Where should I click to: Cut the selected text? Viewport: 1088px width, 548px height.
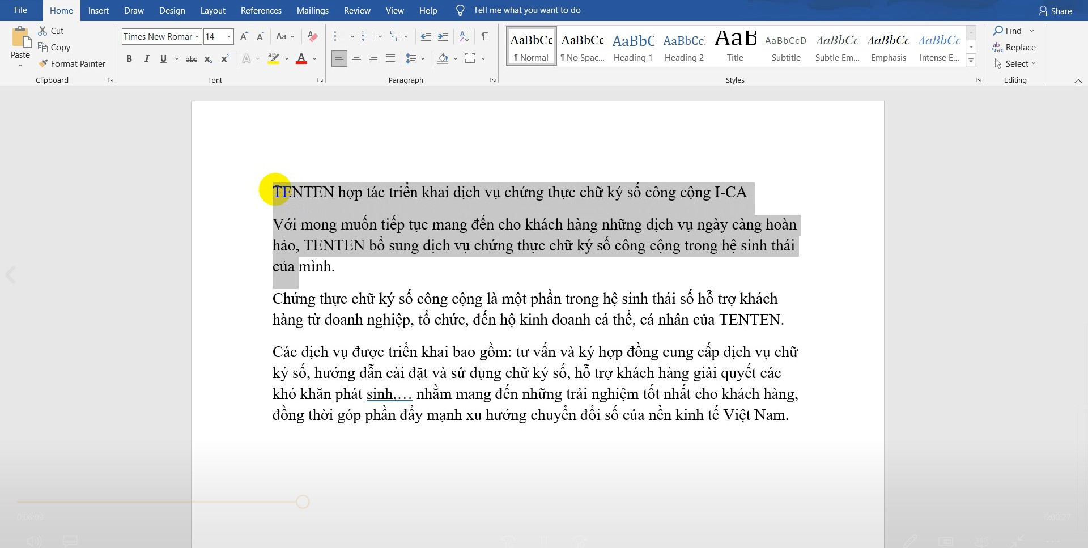(x=51, y=31)
